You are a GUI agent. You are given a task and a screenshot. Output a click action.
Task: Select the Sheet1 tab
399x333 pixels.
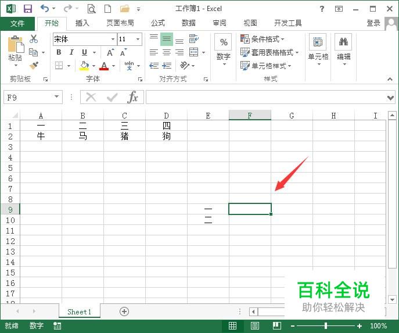click(79, 311)
